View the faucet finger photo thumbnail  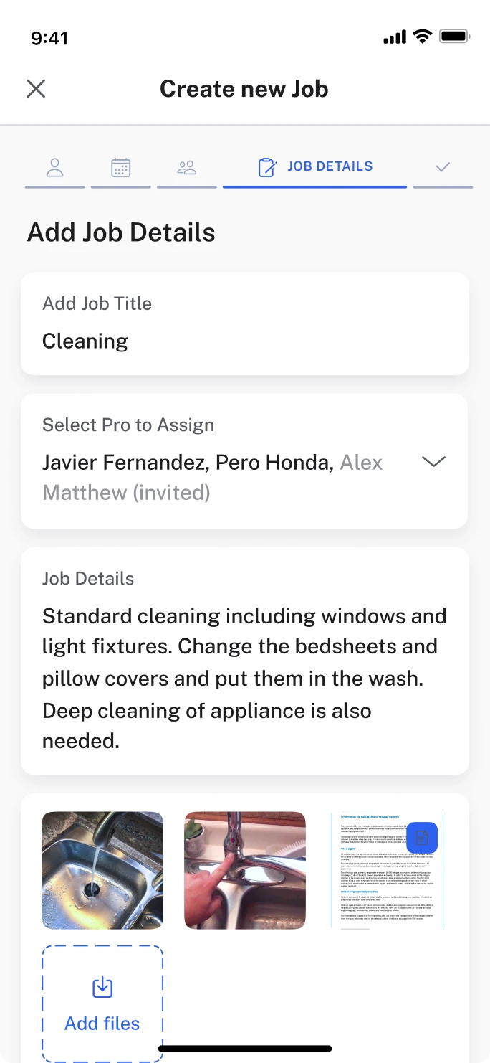pyautogui.click(x=244, y=870)
